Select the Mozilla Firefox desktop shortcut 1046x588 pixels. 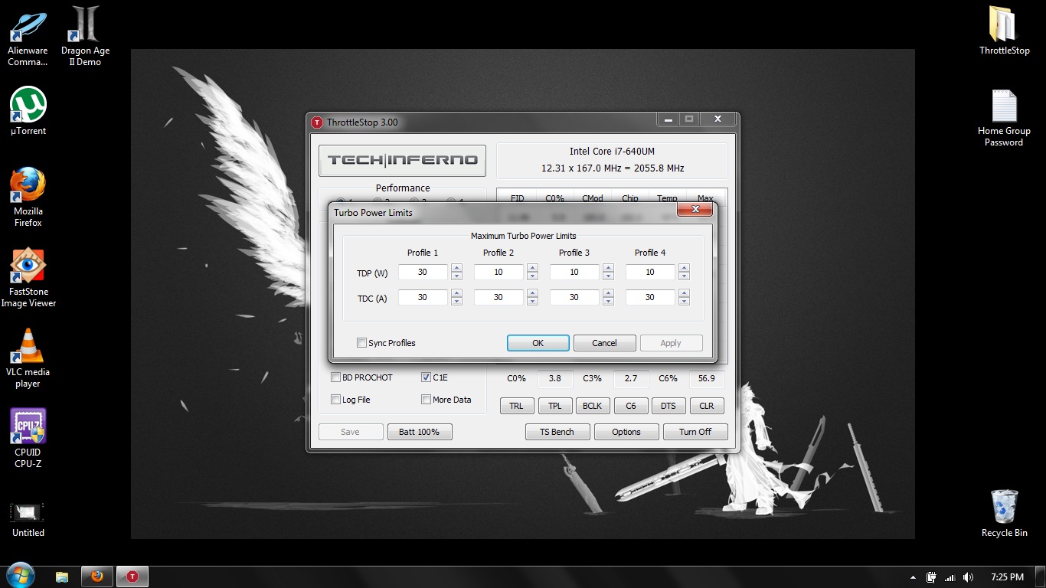coord(28,198)
